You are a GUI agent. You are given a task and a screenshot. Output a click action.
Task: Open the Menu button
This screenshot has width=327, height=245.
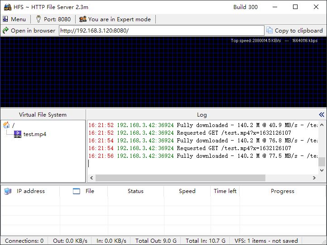pos(14,19)
